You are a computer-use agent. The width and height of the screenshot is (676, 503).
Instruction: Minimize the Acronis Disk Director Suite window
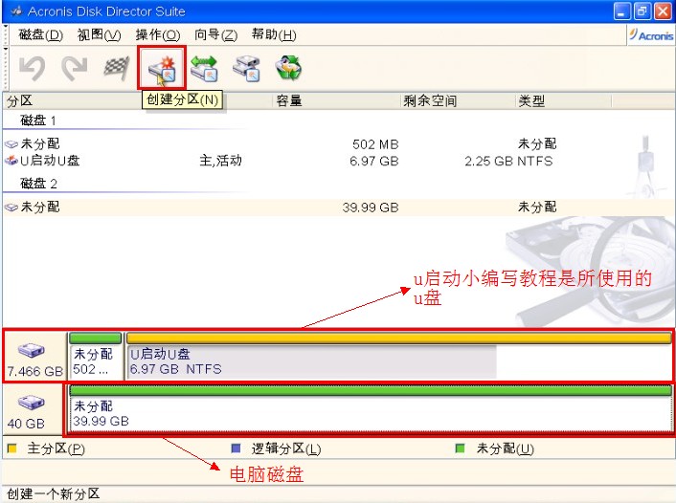(621, 11)
